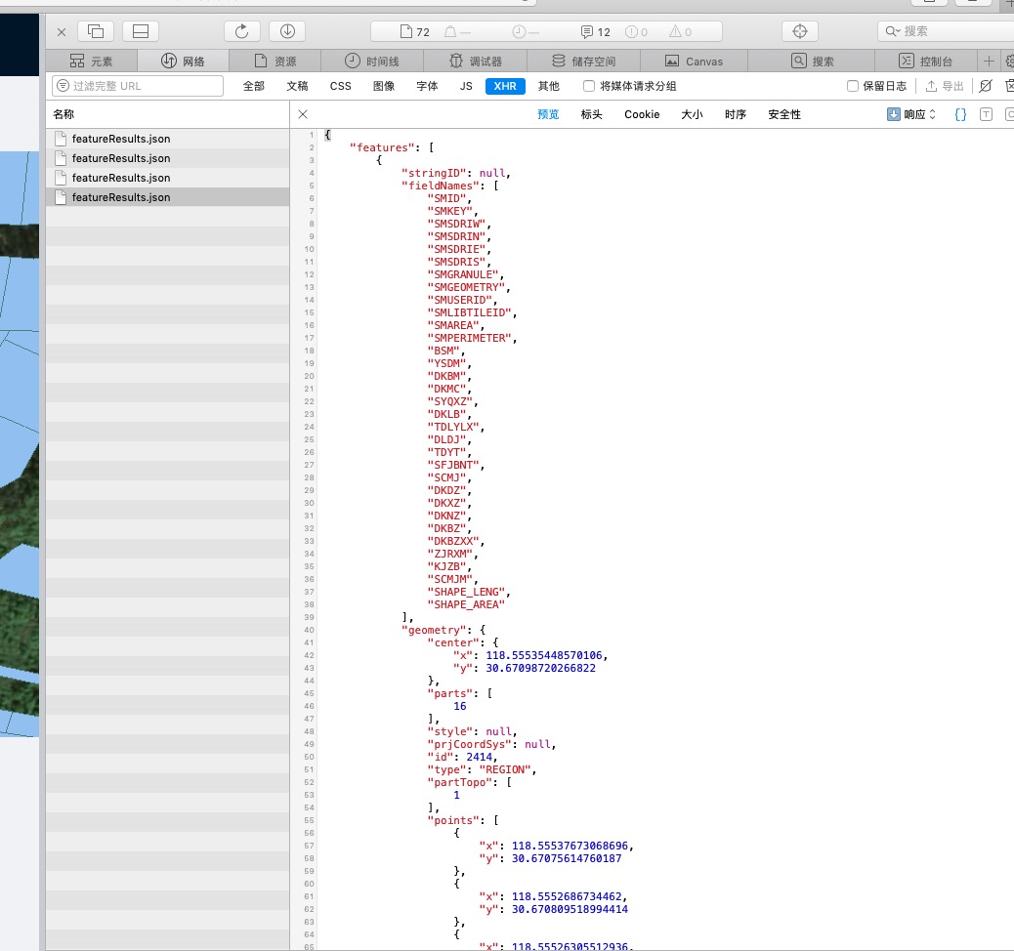Switch to 标头 headers tab
Screen dimensions: 1014x951
click(x=591, y=114)
